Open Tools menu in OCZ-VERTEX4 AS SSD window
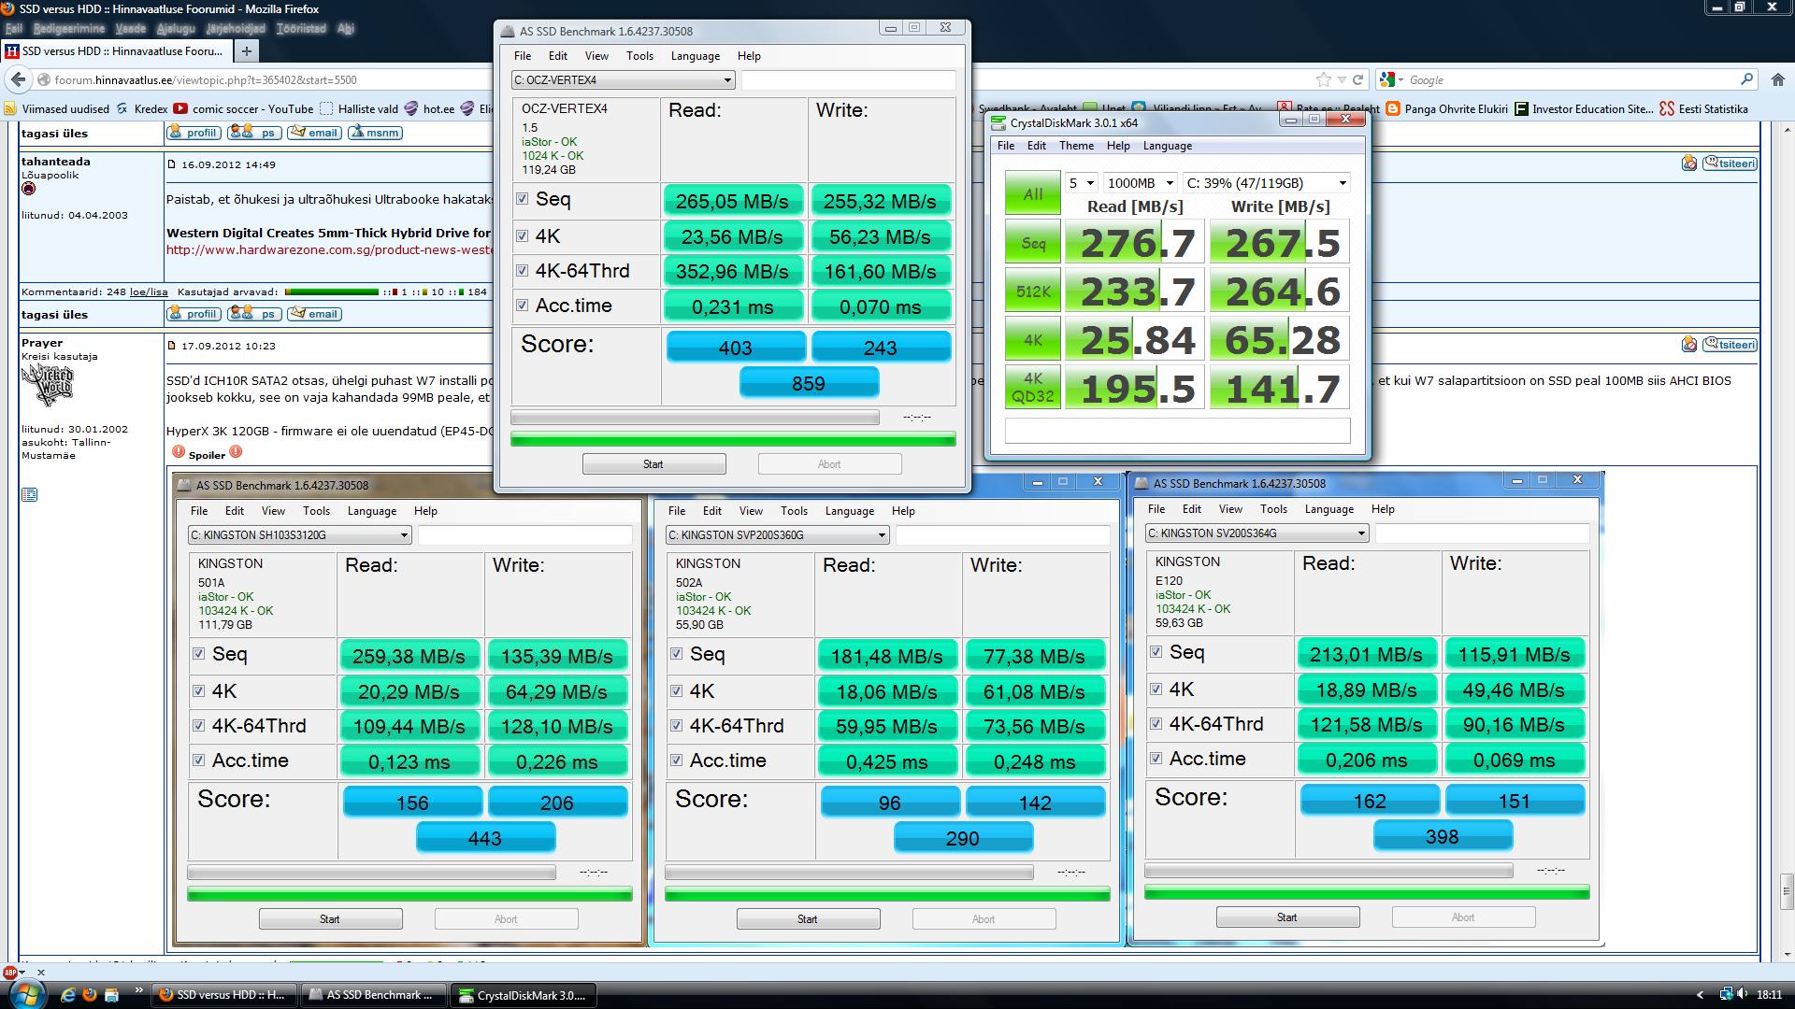1795x1009 pixels. [639, 56]
